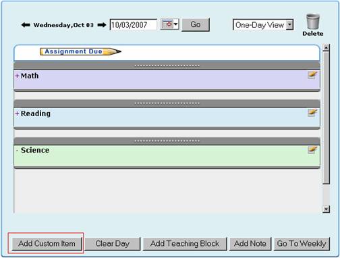The width and height of the screenshot is (340, 258).
Task: Click the date input field 10/03/2007
Action: pyautogui.click(x=134, y=24)
